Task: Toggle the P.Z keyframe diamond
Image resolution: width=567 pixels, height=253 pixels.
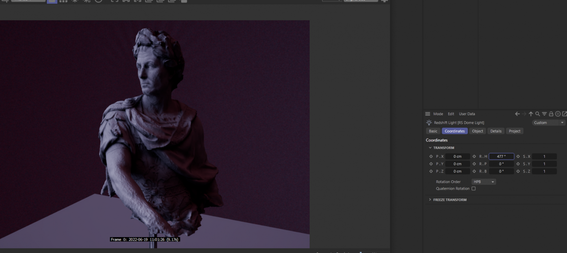Action: pyautogui.click(x=431, y=171)
